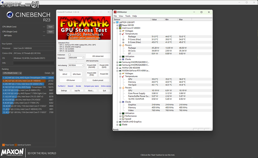Start the CPU (Single Core) Cinebench test

coord(50,32)
